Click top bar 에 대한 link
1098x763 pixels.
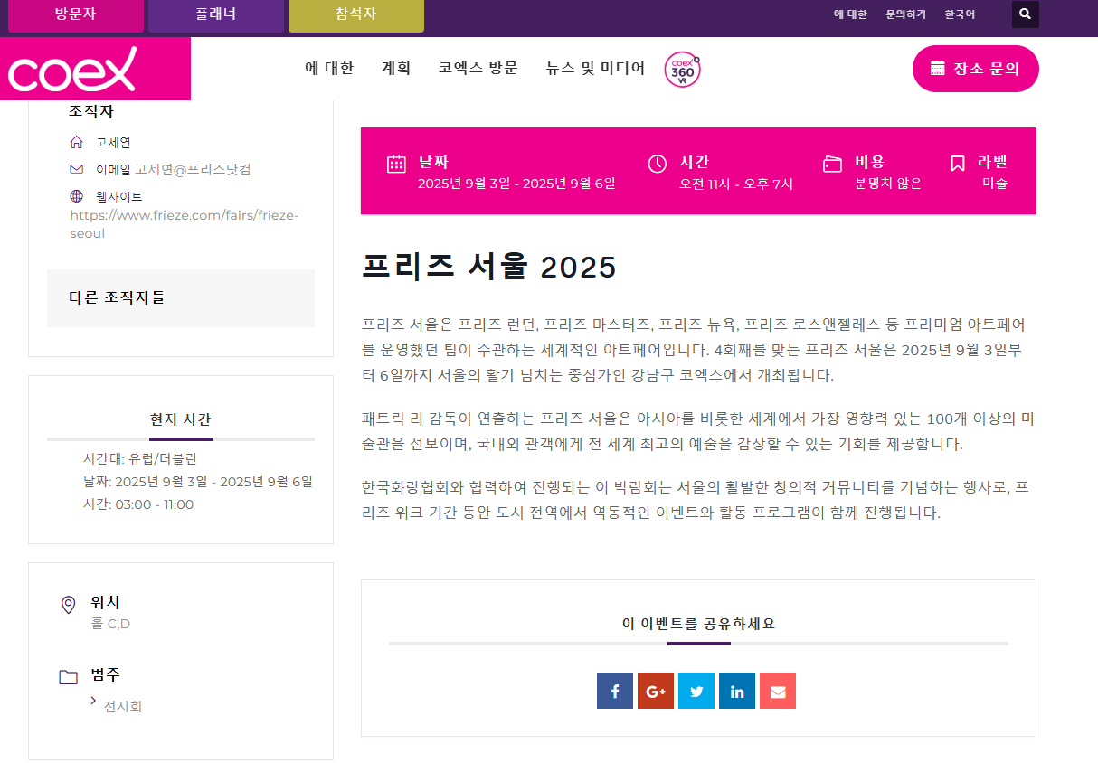tap(850, 14)
